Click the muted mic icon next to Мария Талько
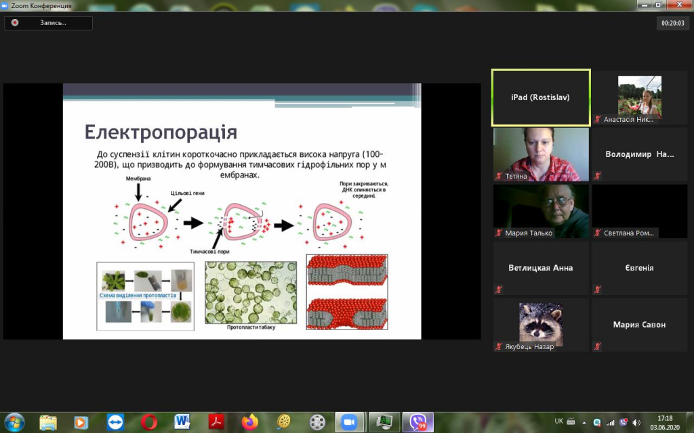Viewport: 694px width, 433px height. coord(499,233)
